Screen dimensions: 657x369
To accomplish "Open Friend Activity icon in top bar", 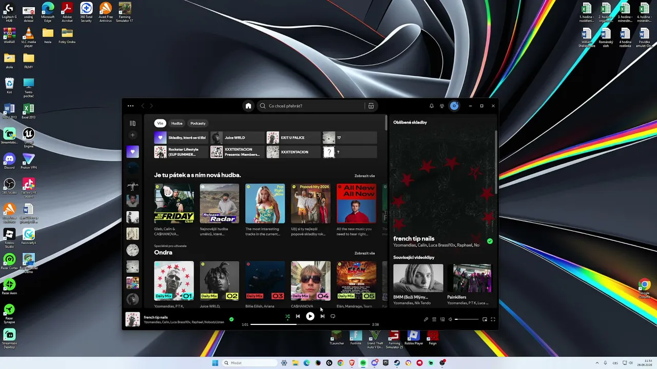I will [x=442, y=106].
